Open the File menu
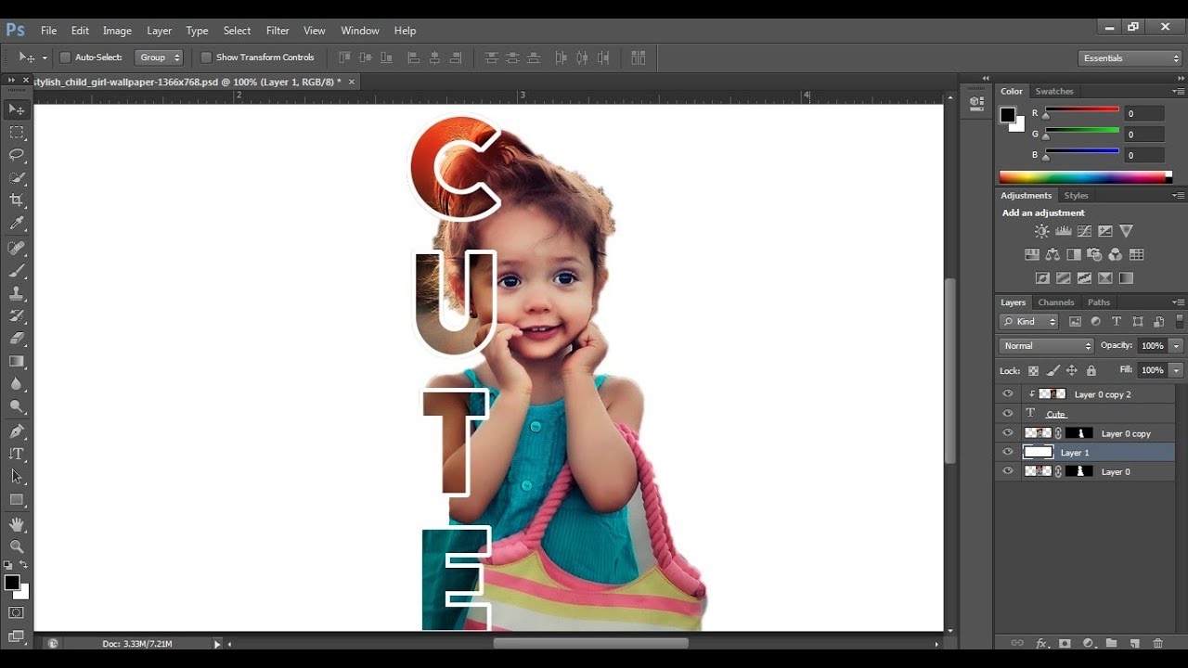Viewport: 1188px width, 668px height. [x=48, y=31]
